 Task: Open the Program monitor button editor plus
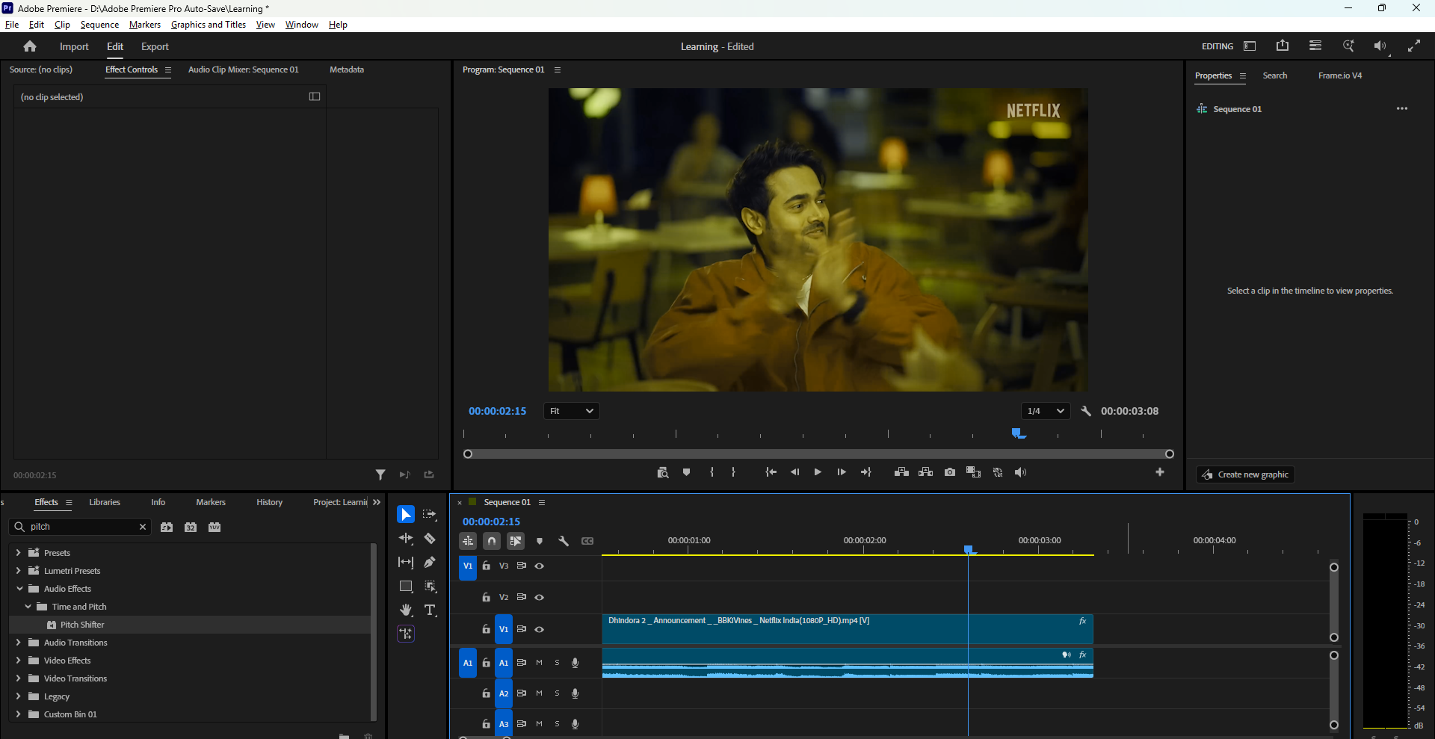pos(1160,472)
